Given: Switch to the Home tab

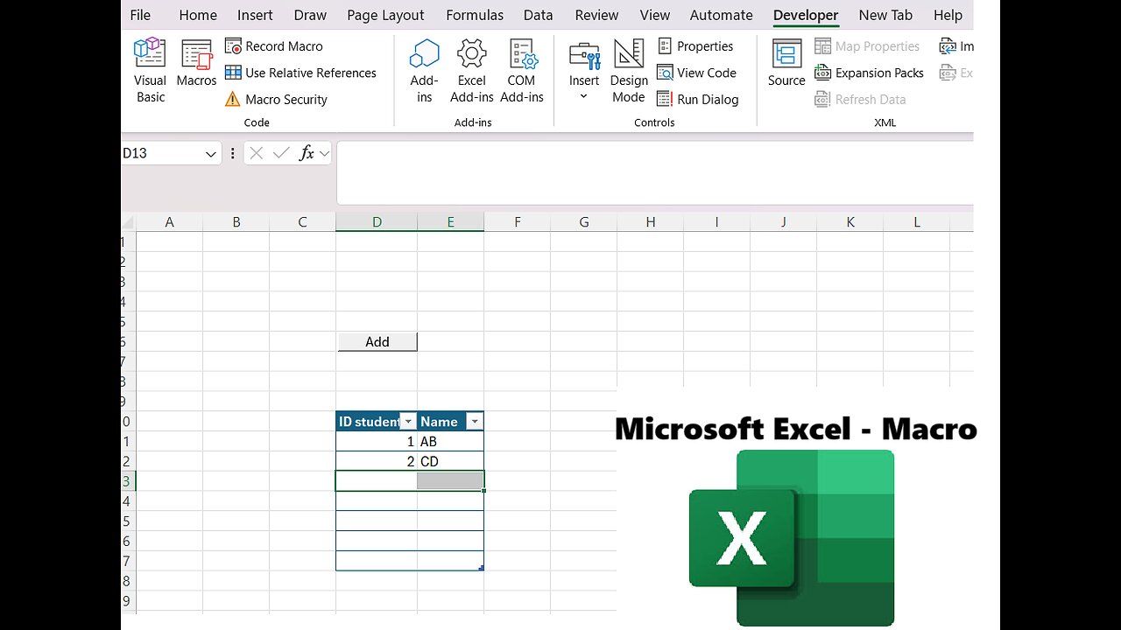Looking at the screenshot, I should coord(198,15).
